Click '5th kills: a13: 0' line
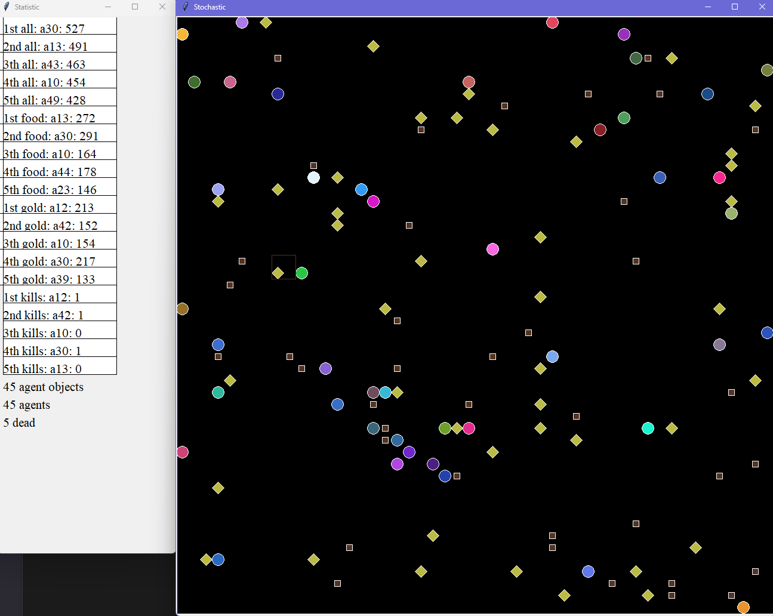This screenshot has width=773, height=616. [x=60, y=366]
